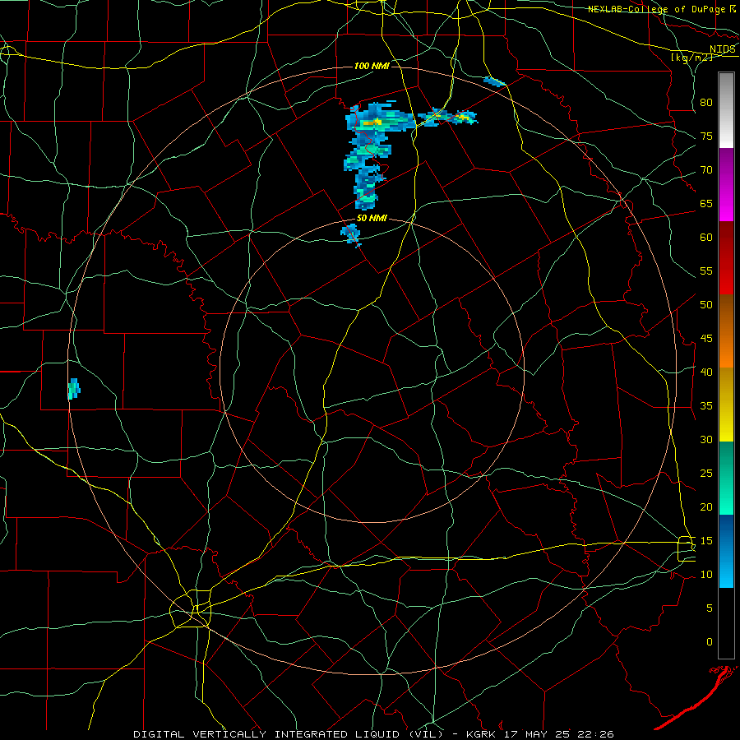The image size is (740, 740).
Task: Click the 75 value on the scale
Action: [706, 136]
